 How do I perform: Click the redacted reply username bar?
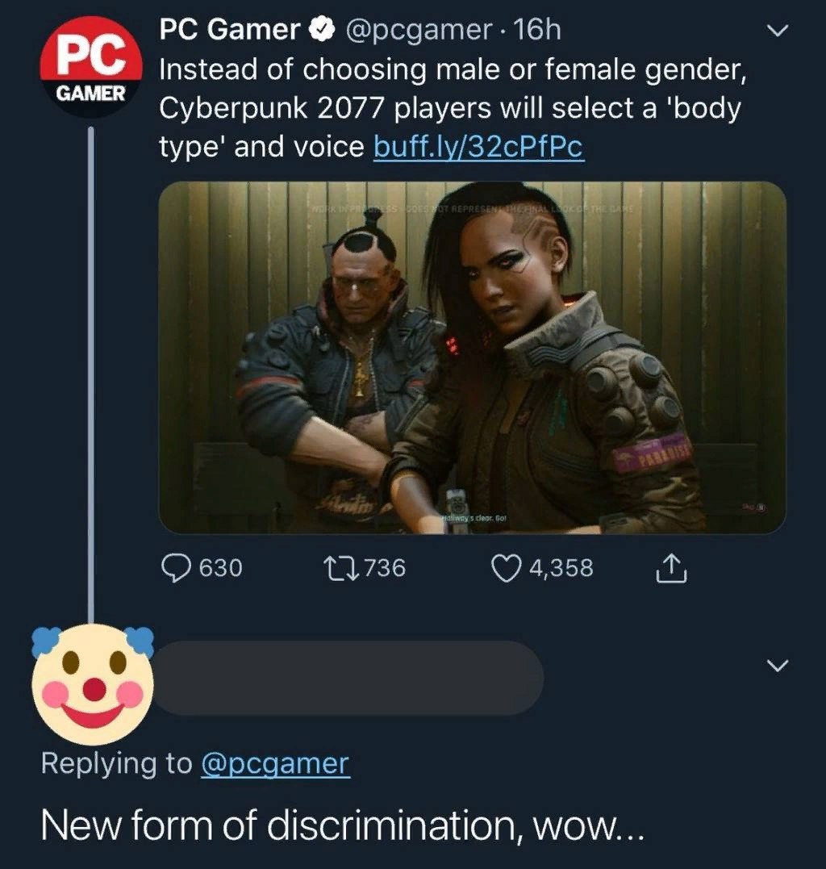pos(348,678)
